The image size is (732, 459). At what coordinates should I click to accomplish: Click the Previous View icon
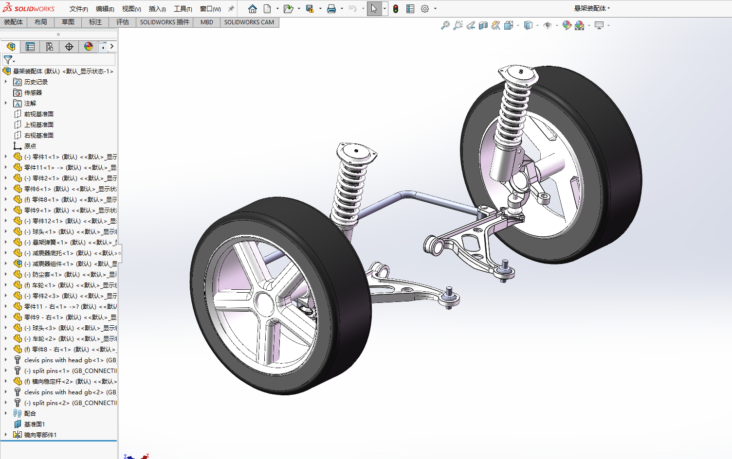470,25
